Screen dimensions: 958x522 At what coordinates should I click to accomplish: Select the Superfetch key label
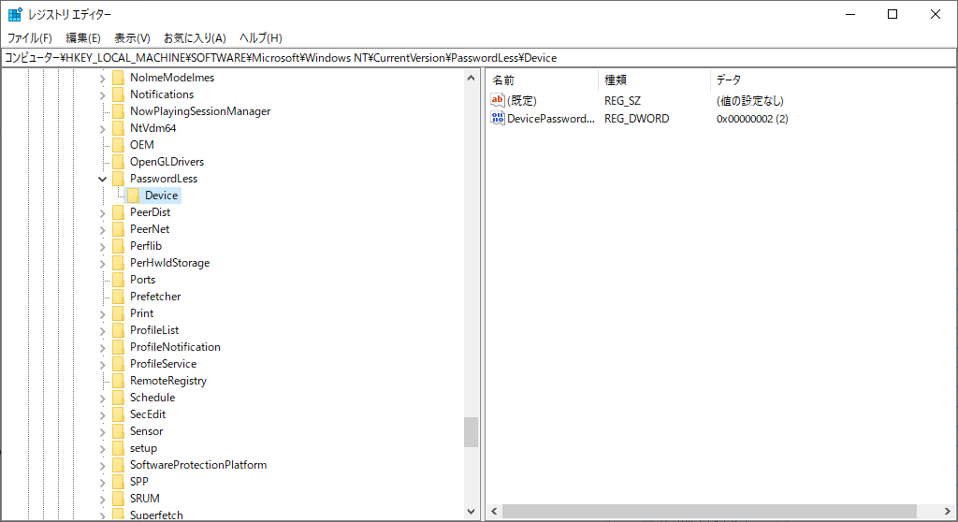(x=156, y=515)
